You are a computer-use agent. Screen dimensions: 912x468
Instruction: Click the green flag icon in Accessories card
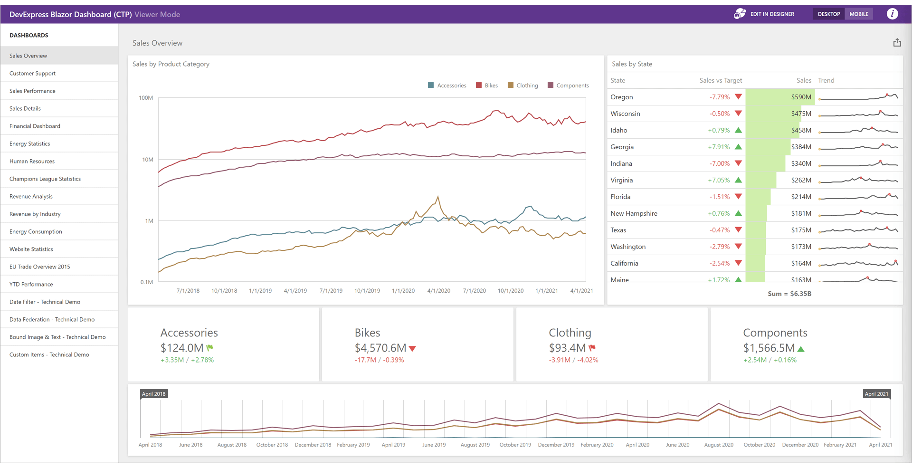[209, 348]
